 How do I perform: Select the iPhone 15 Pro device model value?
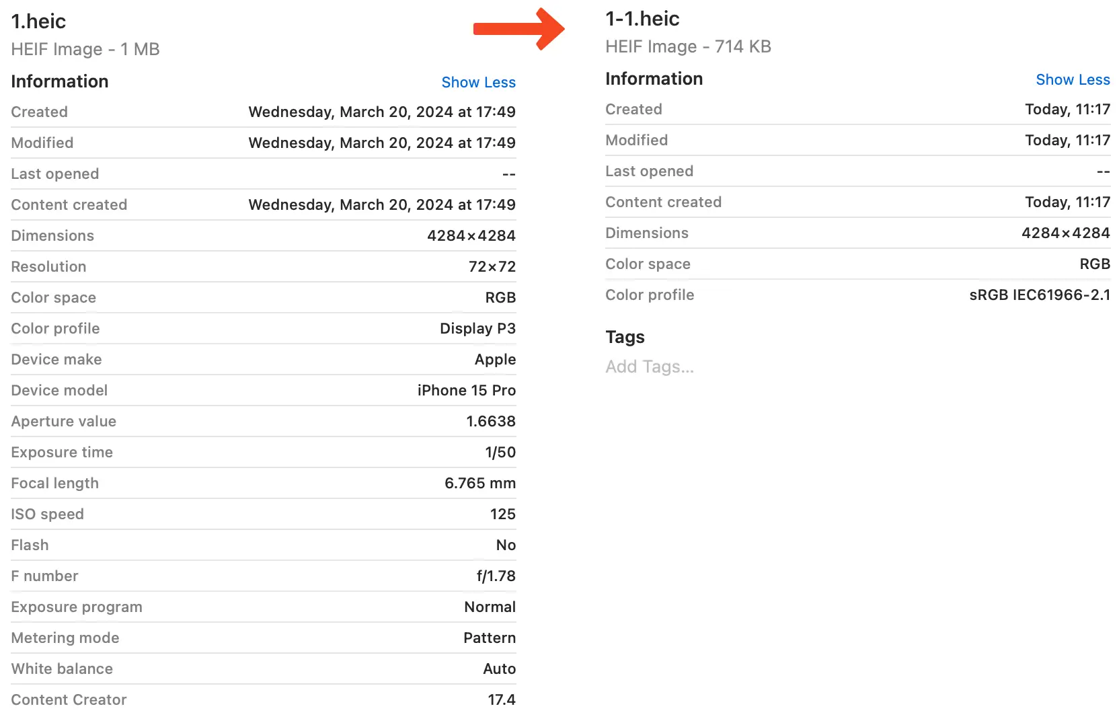coord(466,390)
